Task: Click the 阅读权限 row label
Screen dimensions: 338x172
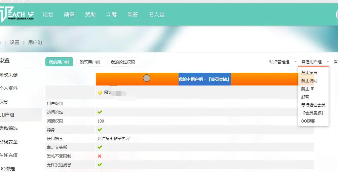Action: pyautogui.click(x=55, y=121)
